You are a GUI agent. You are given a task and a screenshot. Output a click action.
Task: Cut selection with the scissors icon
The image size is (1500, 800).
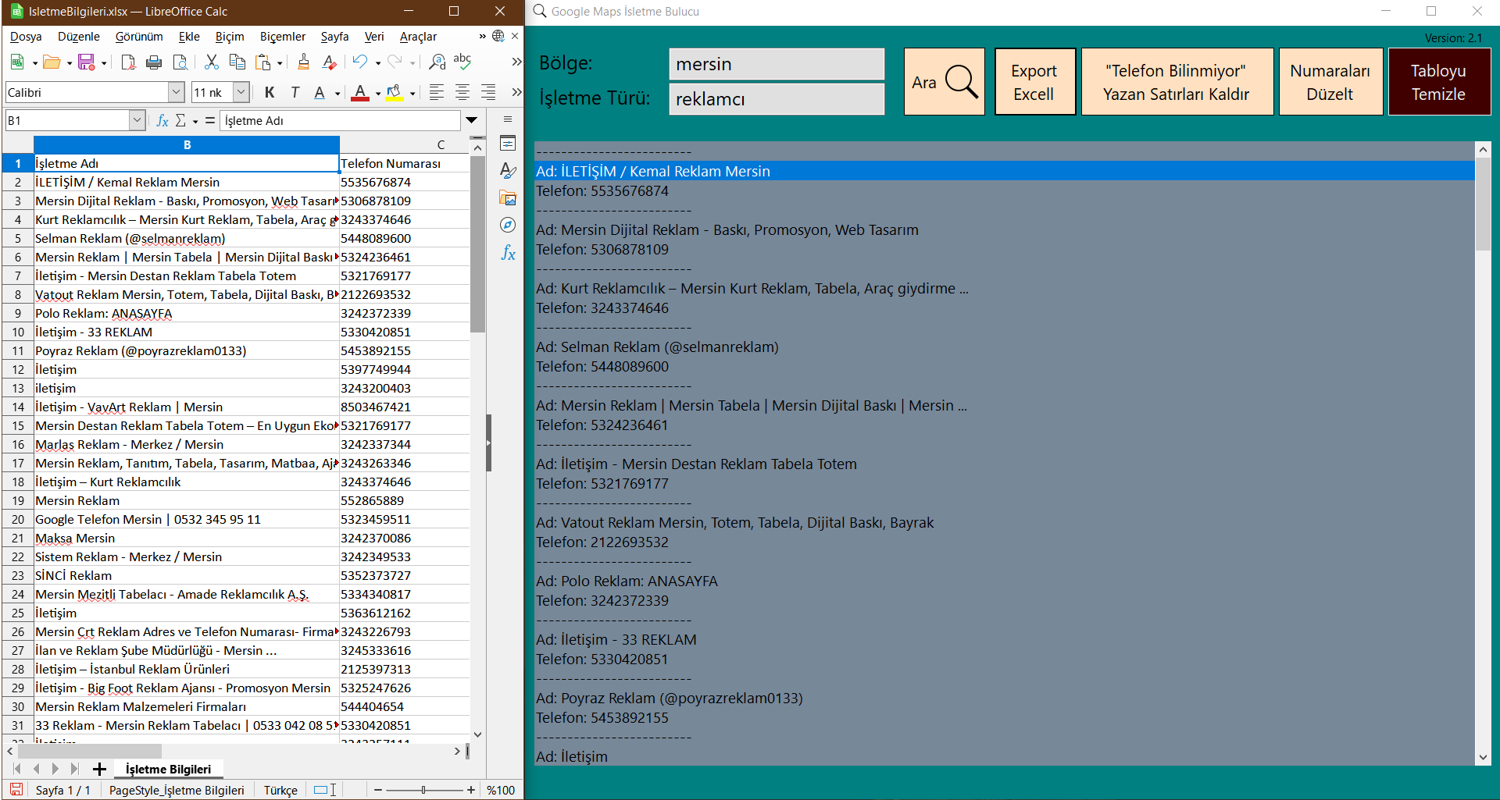[211, 62]
